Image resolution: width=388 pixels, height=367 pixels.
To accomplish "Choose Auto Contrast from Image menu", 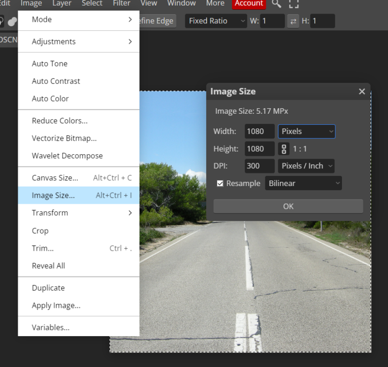I will pyautogui.click(x=79, y=81).
